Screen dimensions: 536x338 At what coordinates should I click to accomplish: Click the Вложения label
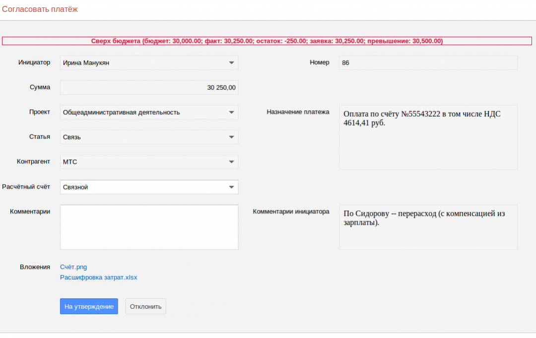(x=35, y=267)
